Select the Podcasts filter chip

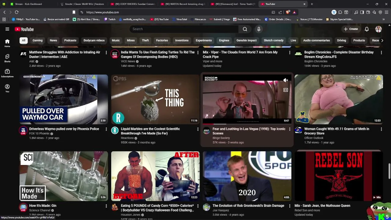click(x=70, y=40)
